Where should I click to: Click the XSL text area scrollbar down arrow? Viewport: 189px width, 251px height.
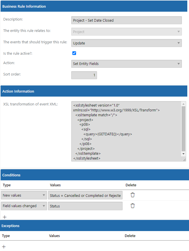(x=183, y=154)
